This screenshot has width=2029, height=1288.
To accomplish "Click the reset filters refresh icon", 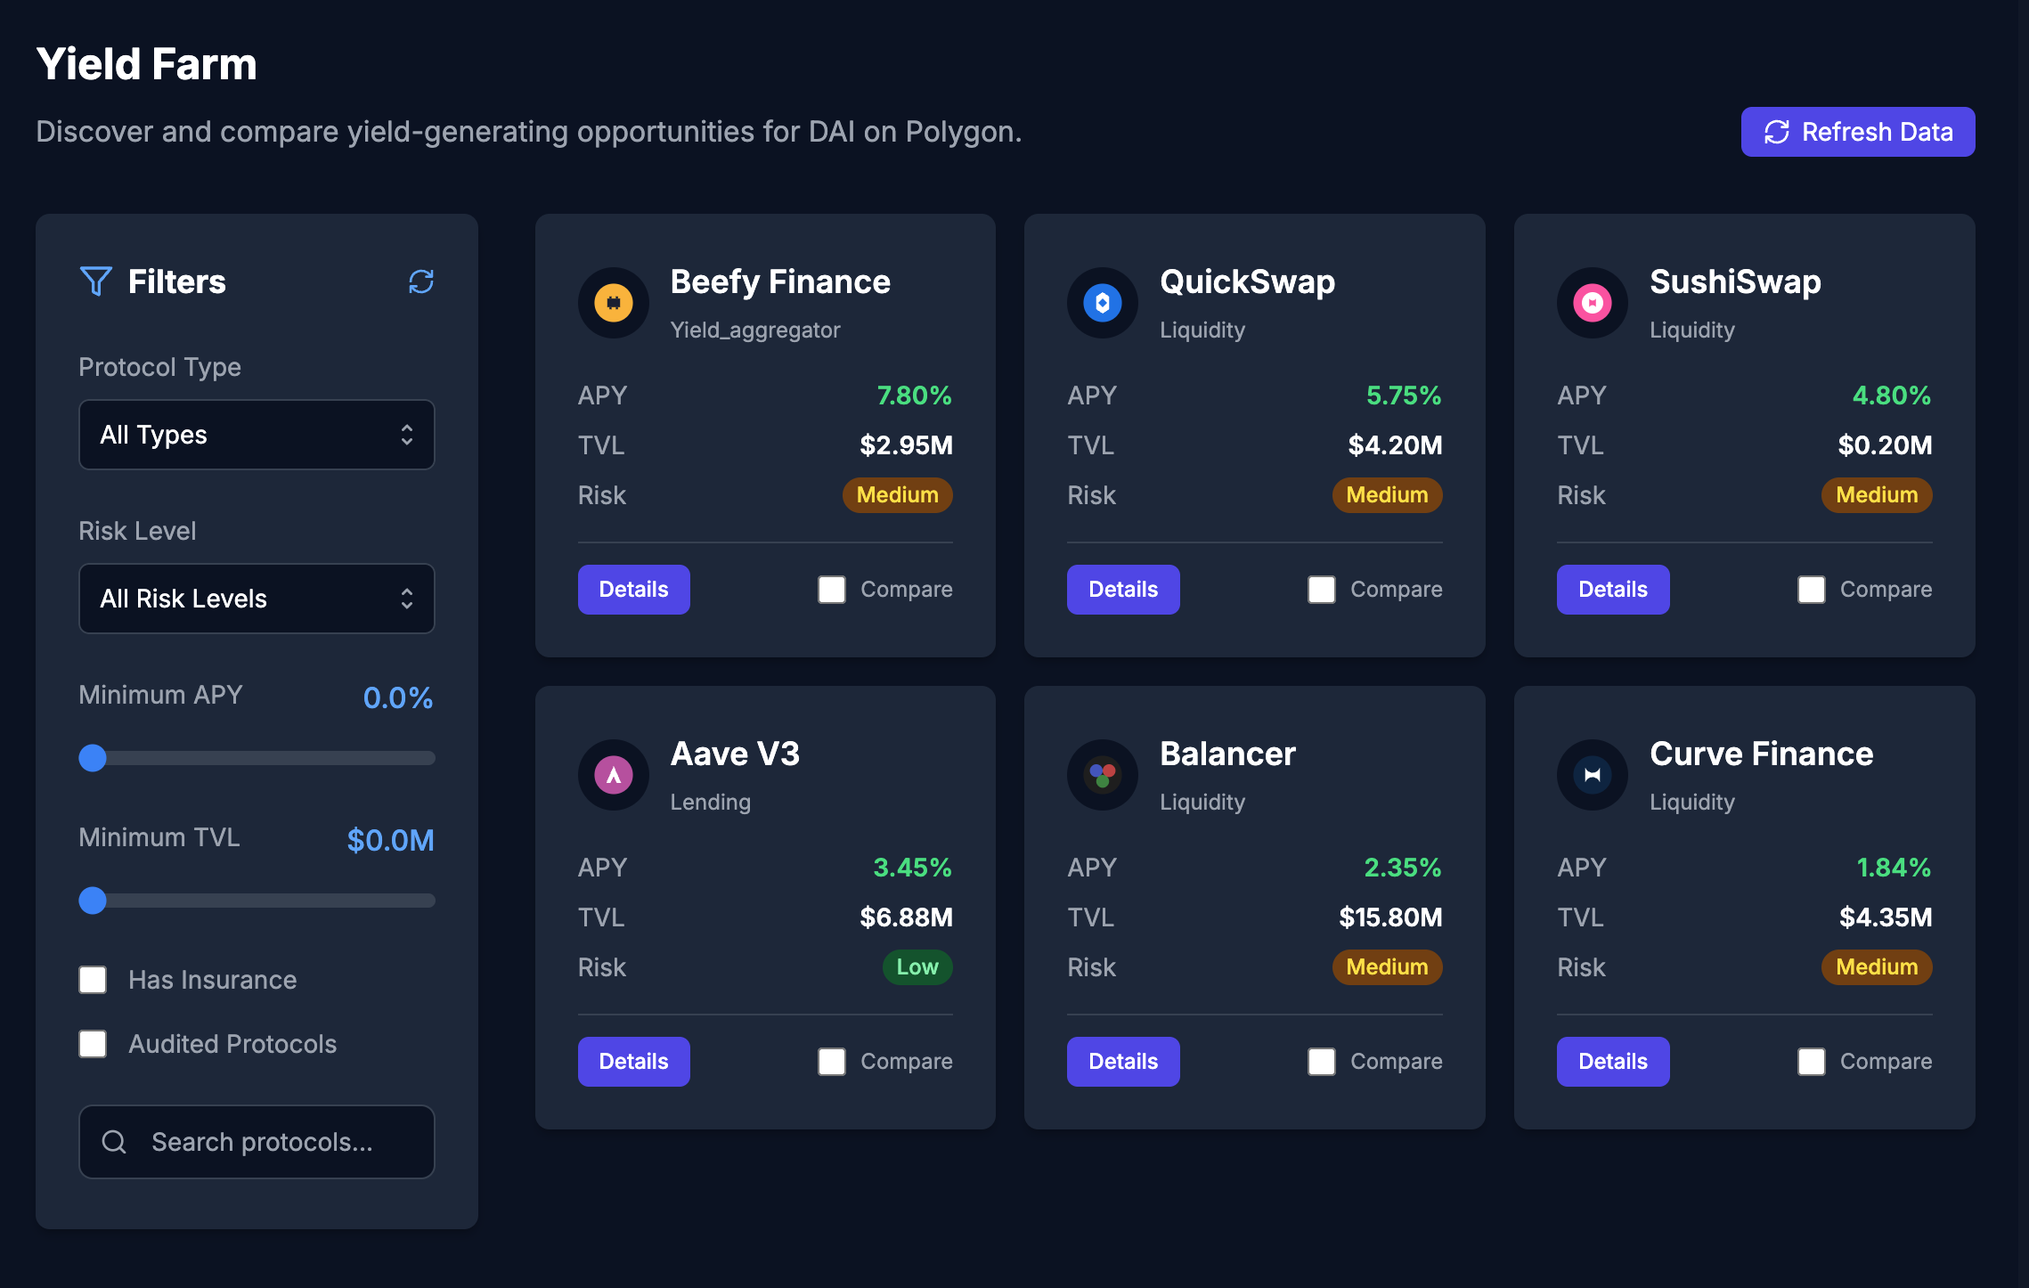I will (x=420, y=281).
